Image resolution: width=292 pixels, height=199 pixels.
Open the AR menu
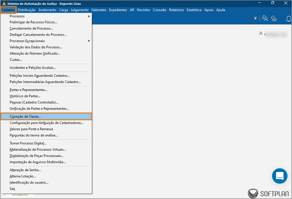click(132, 10)
